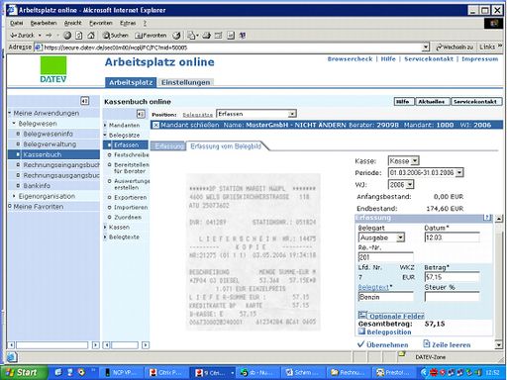
Task: Click the Print toolbar icon
Action: (207, 36)
